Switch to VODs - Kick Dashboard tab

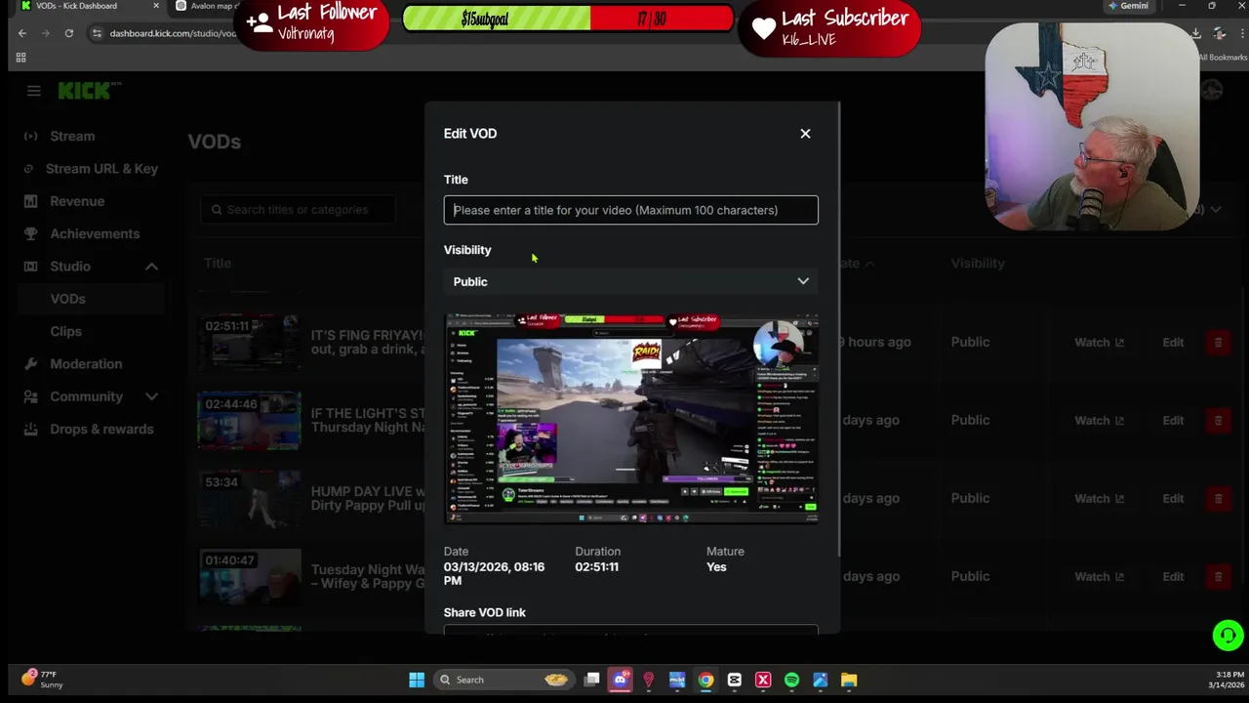pyautogui.click(x=83, y=6)
